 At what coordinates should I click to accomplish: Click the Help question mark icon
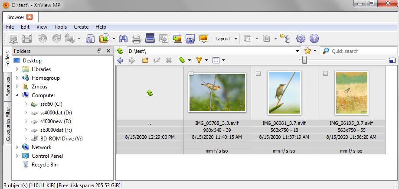[x=314, y=39]
